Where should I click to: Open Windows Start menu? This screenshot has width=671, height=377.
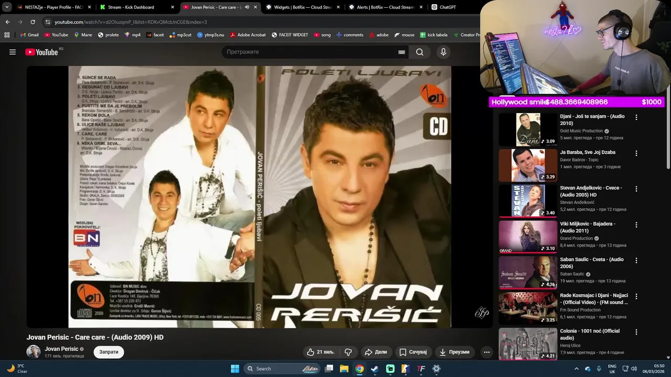tap(235, 369)
